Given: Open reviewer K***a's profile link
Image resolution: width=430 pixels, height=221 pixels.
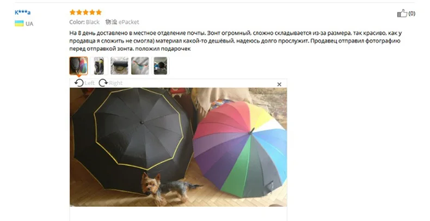Looking at the screenshot, I should [x=22, y=13].
